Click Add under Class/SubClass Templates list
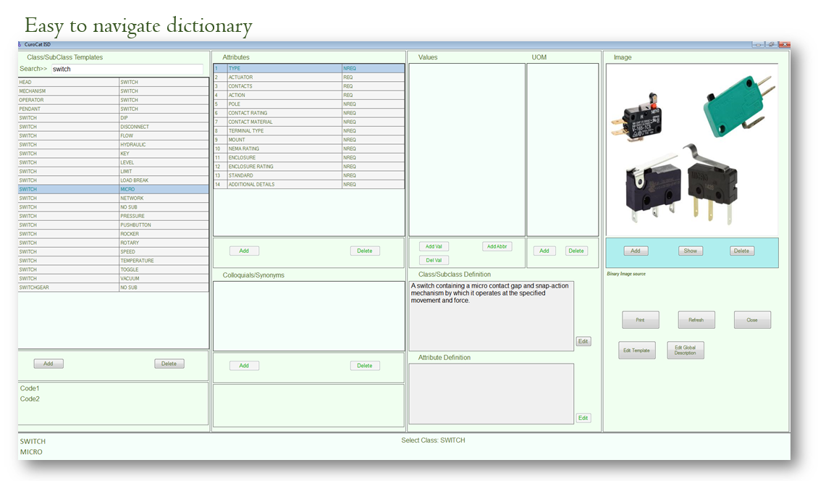The image size is (818, 481). pos(49,364)
